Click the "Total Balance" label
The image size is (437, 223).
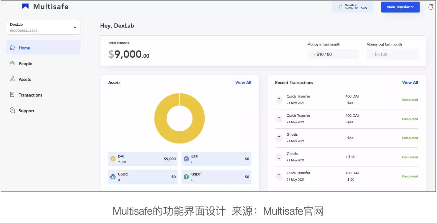pyautogui.click(x=119, y=43)
